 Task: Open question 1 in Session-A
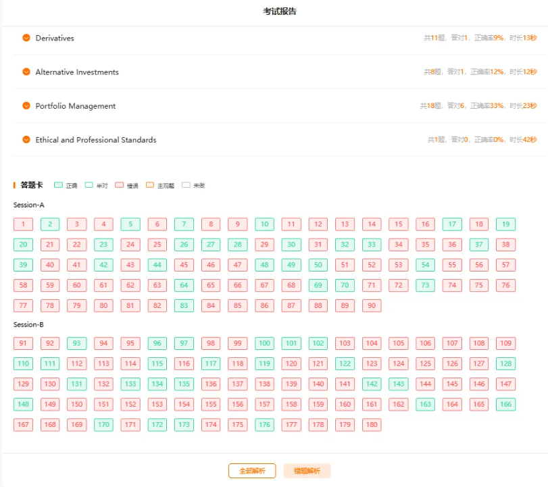point(23,224)
